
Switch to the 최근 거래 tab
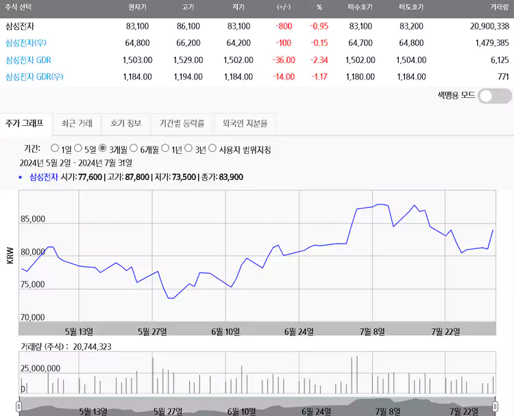(77, 123)
